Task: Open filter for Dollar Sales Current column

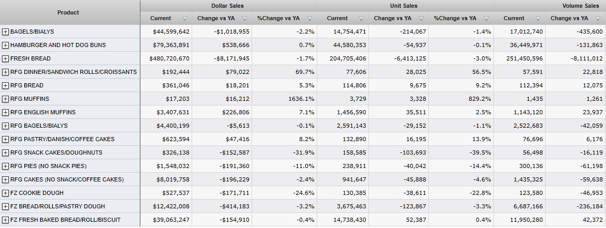Action: pyautogui.click(x=185, y=19)
